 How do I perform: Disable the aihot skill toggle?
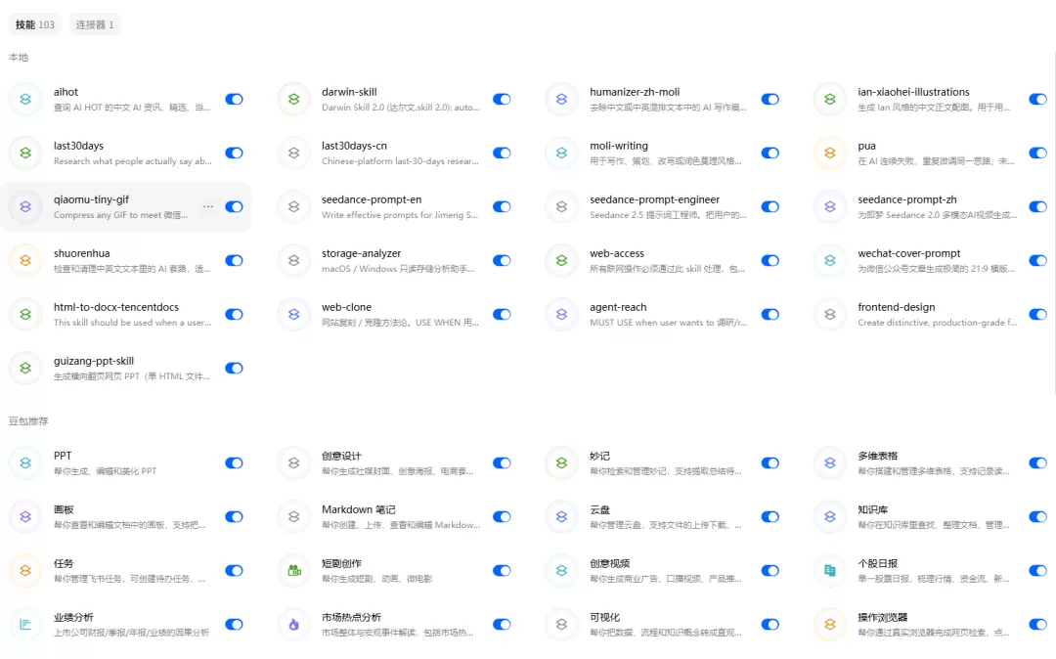tap(234, 99)
